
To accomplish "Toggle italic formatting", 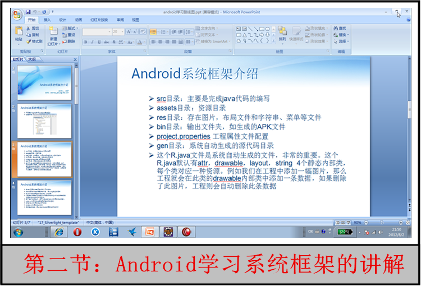I will pos(93,42).
